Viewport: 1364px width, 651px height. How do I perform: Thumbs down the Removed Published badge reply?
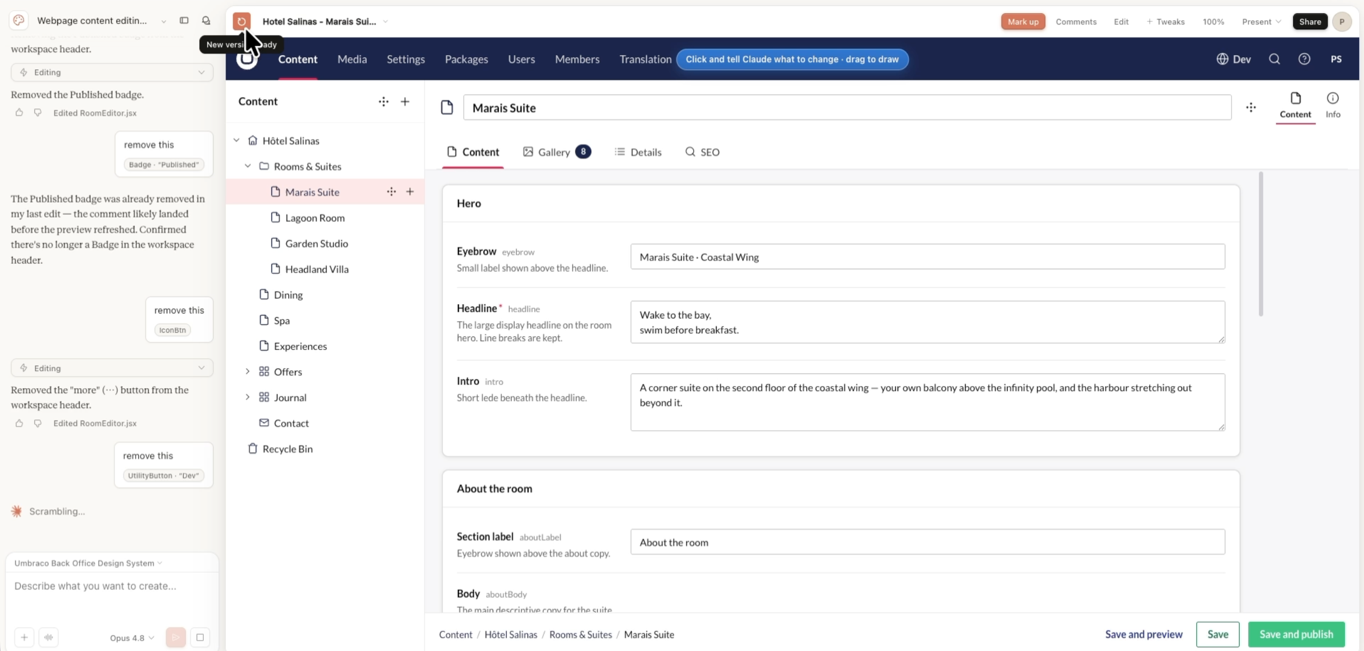coord(38,112)
